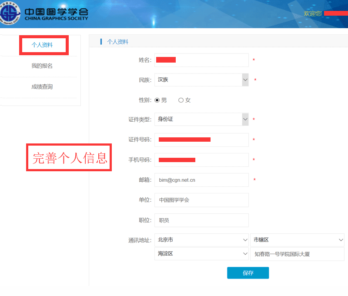Click the 单位 field showing 中国图学学会
348x296 pixels.
201,200
